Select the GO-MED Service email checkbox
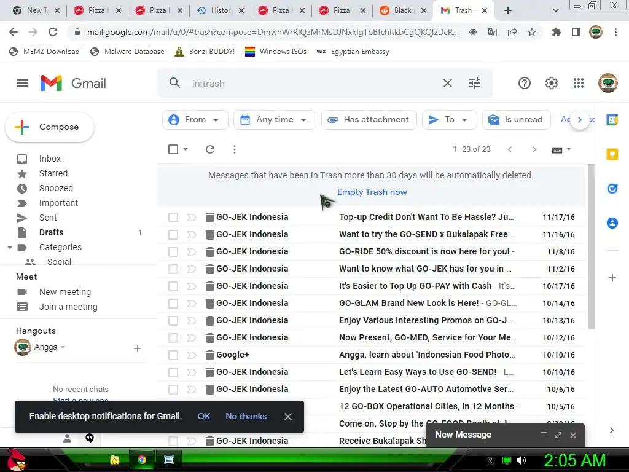Viewport: 629px width, 472px height. coord(173,338)
